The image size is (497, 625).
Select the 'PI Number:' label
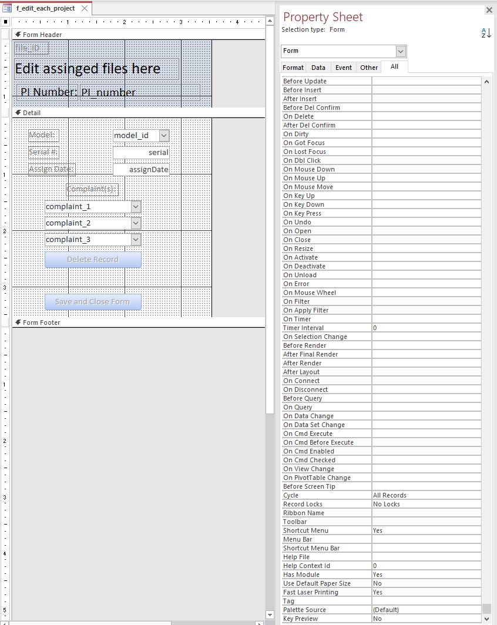pyautogui.click(x=48, y=92)
